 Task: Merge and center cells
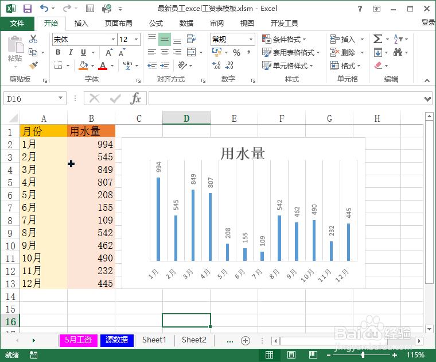click(x=191, y=52)
